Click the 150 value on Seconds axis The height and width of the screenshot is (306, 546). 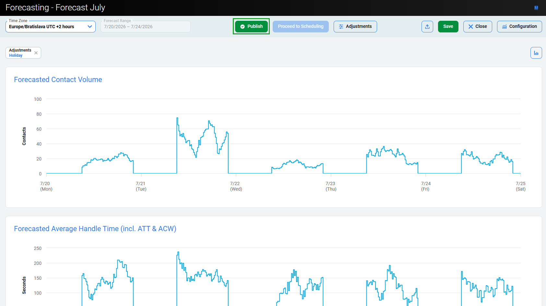pyautogui.click(x=38, y=278)
